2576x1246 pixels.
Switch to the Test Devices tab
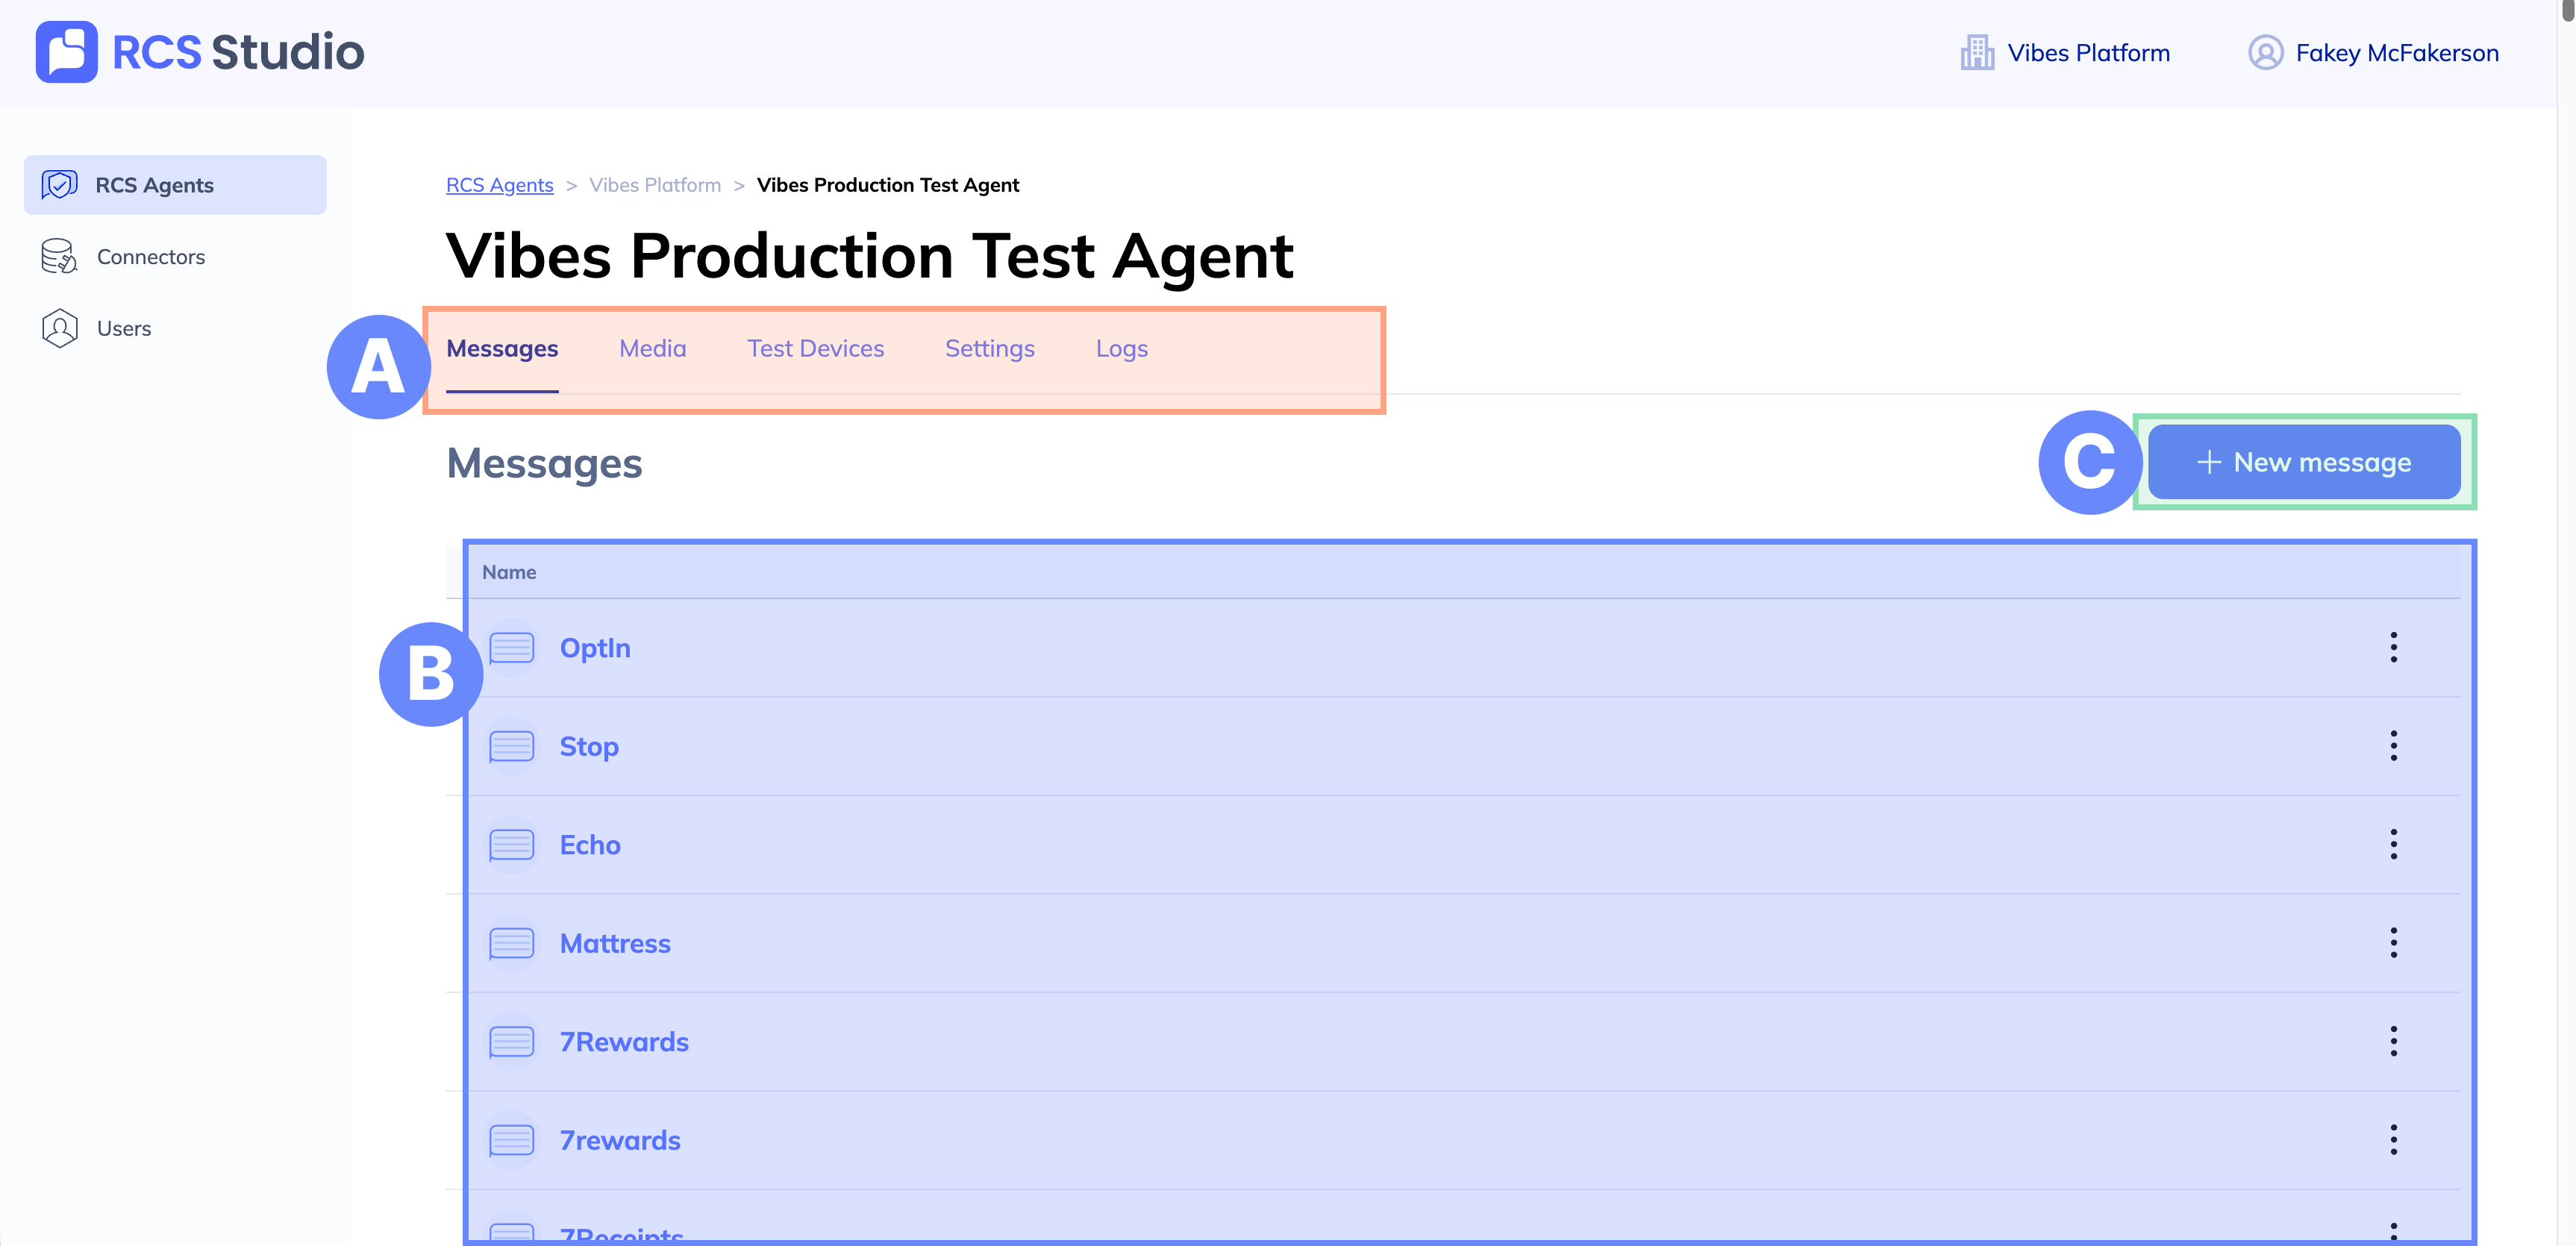815,349
